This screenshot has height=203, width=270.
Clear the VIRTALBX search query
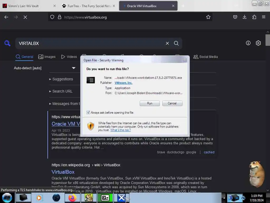pyautogui.click(x=167, y=43)
